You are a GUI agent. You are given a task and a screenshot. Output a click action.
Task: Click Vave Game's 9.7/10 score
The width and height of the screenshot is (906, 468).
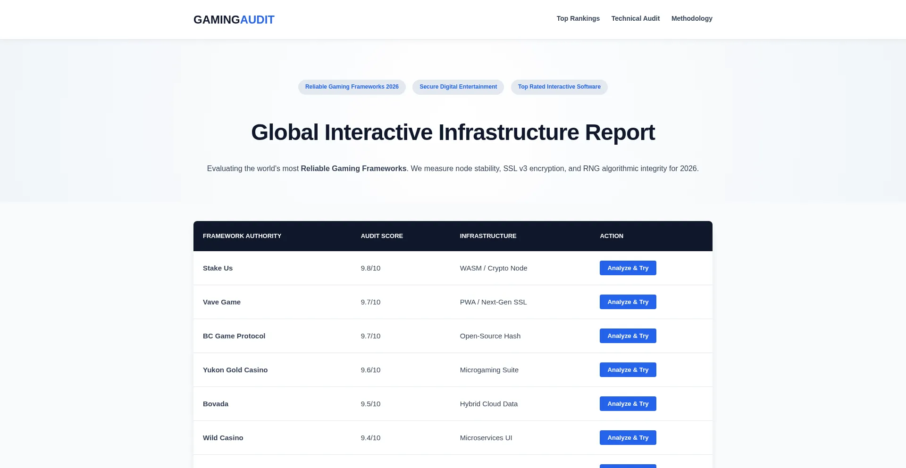click(370, 302)
